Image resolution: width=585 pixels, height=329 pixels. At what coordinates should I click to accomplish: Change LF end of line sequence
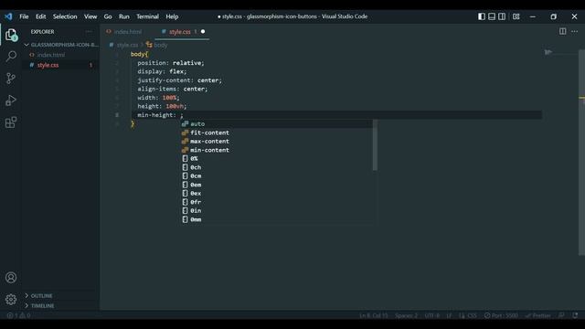tap(449, 315)
